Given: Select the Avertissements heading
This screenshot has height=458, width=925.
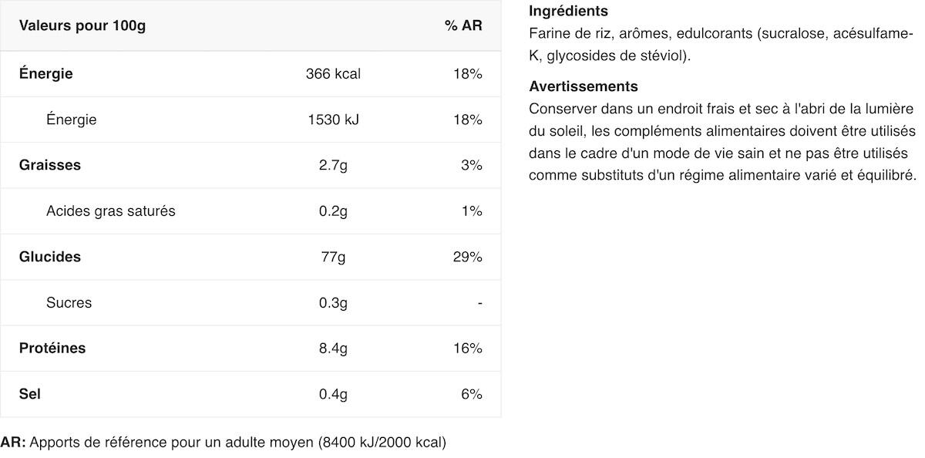Looking at the screenshot, I should pyautogui.click(x=584, y=86).
